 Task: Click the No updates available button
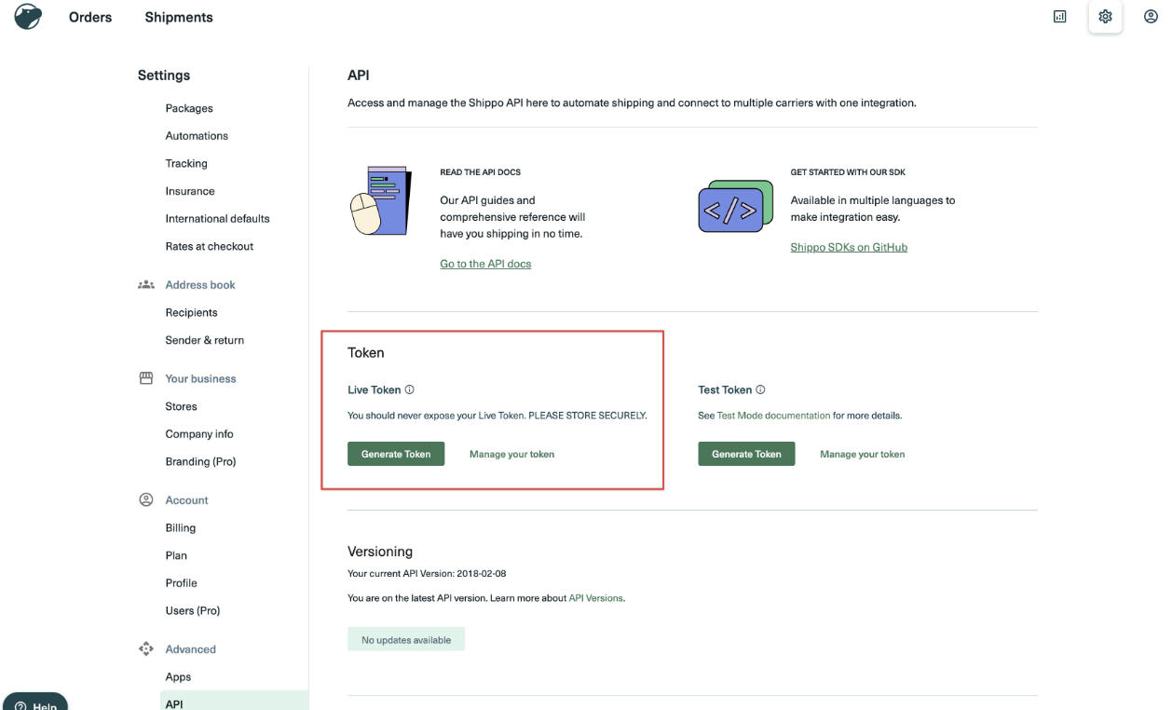pyautogui.click(x=406, y=640)
